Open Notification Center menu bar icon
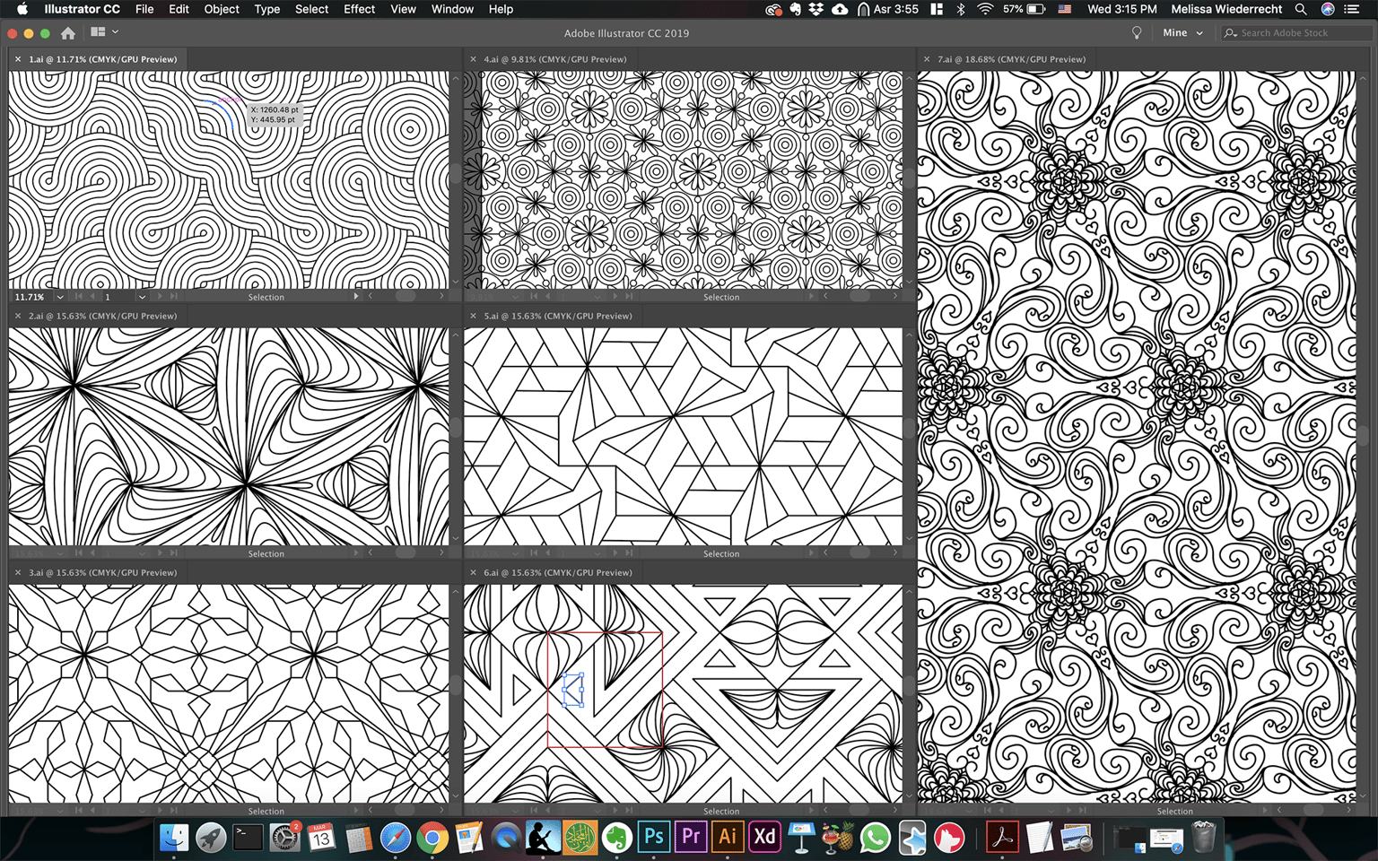 (x=1352, y=9)
